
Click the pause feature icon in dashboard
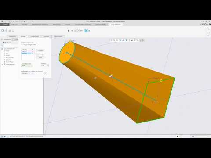69,31
